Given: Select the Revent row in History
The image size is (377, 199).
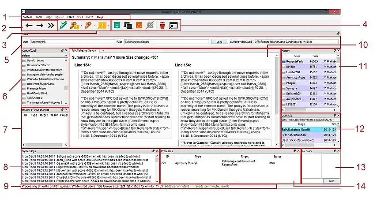Looking at the screenshot, I should 309,67.
